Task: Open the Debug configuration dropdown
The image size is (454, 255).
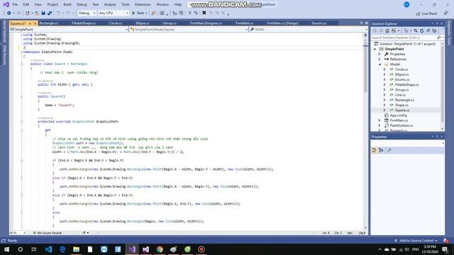Action: pyautogui.click(x=87, y=13)
